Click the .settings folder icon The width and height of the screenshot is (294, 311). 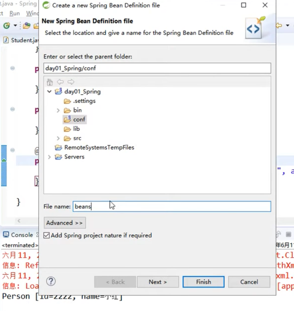[67, 101]
